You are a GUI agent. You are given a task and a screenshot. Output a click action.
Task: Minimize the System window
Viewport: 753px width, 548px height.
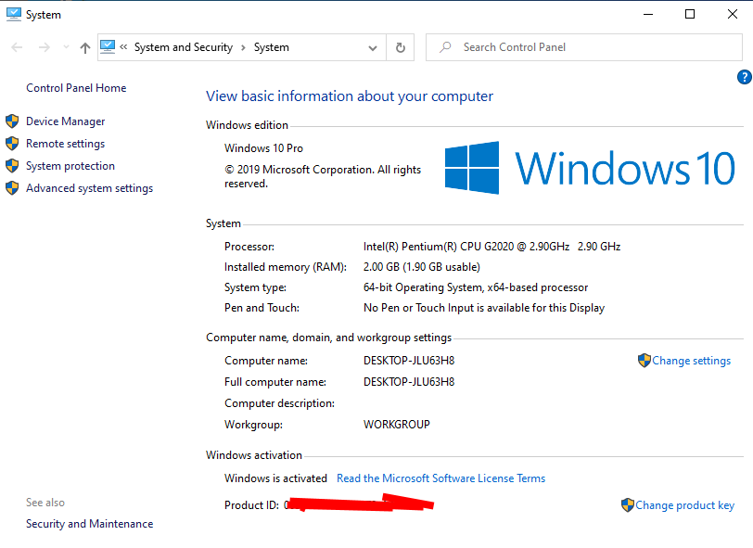pos(648,15)
